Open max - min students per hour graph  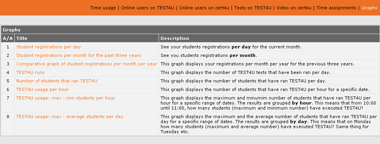(x=66, y=98)
